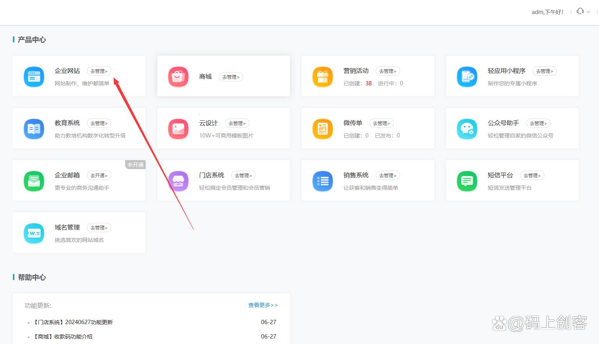This screenshot has width=599, height=344.
Task: Click 去管理 button for 门店系统
Action: coord(244,175)
